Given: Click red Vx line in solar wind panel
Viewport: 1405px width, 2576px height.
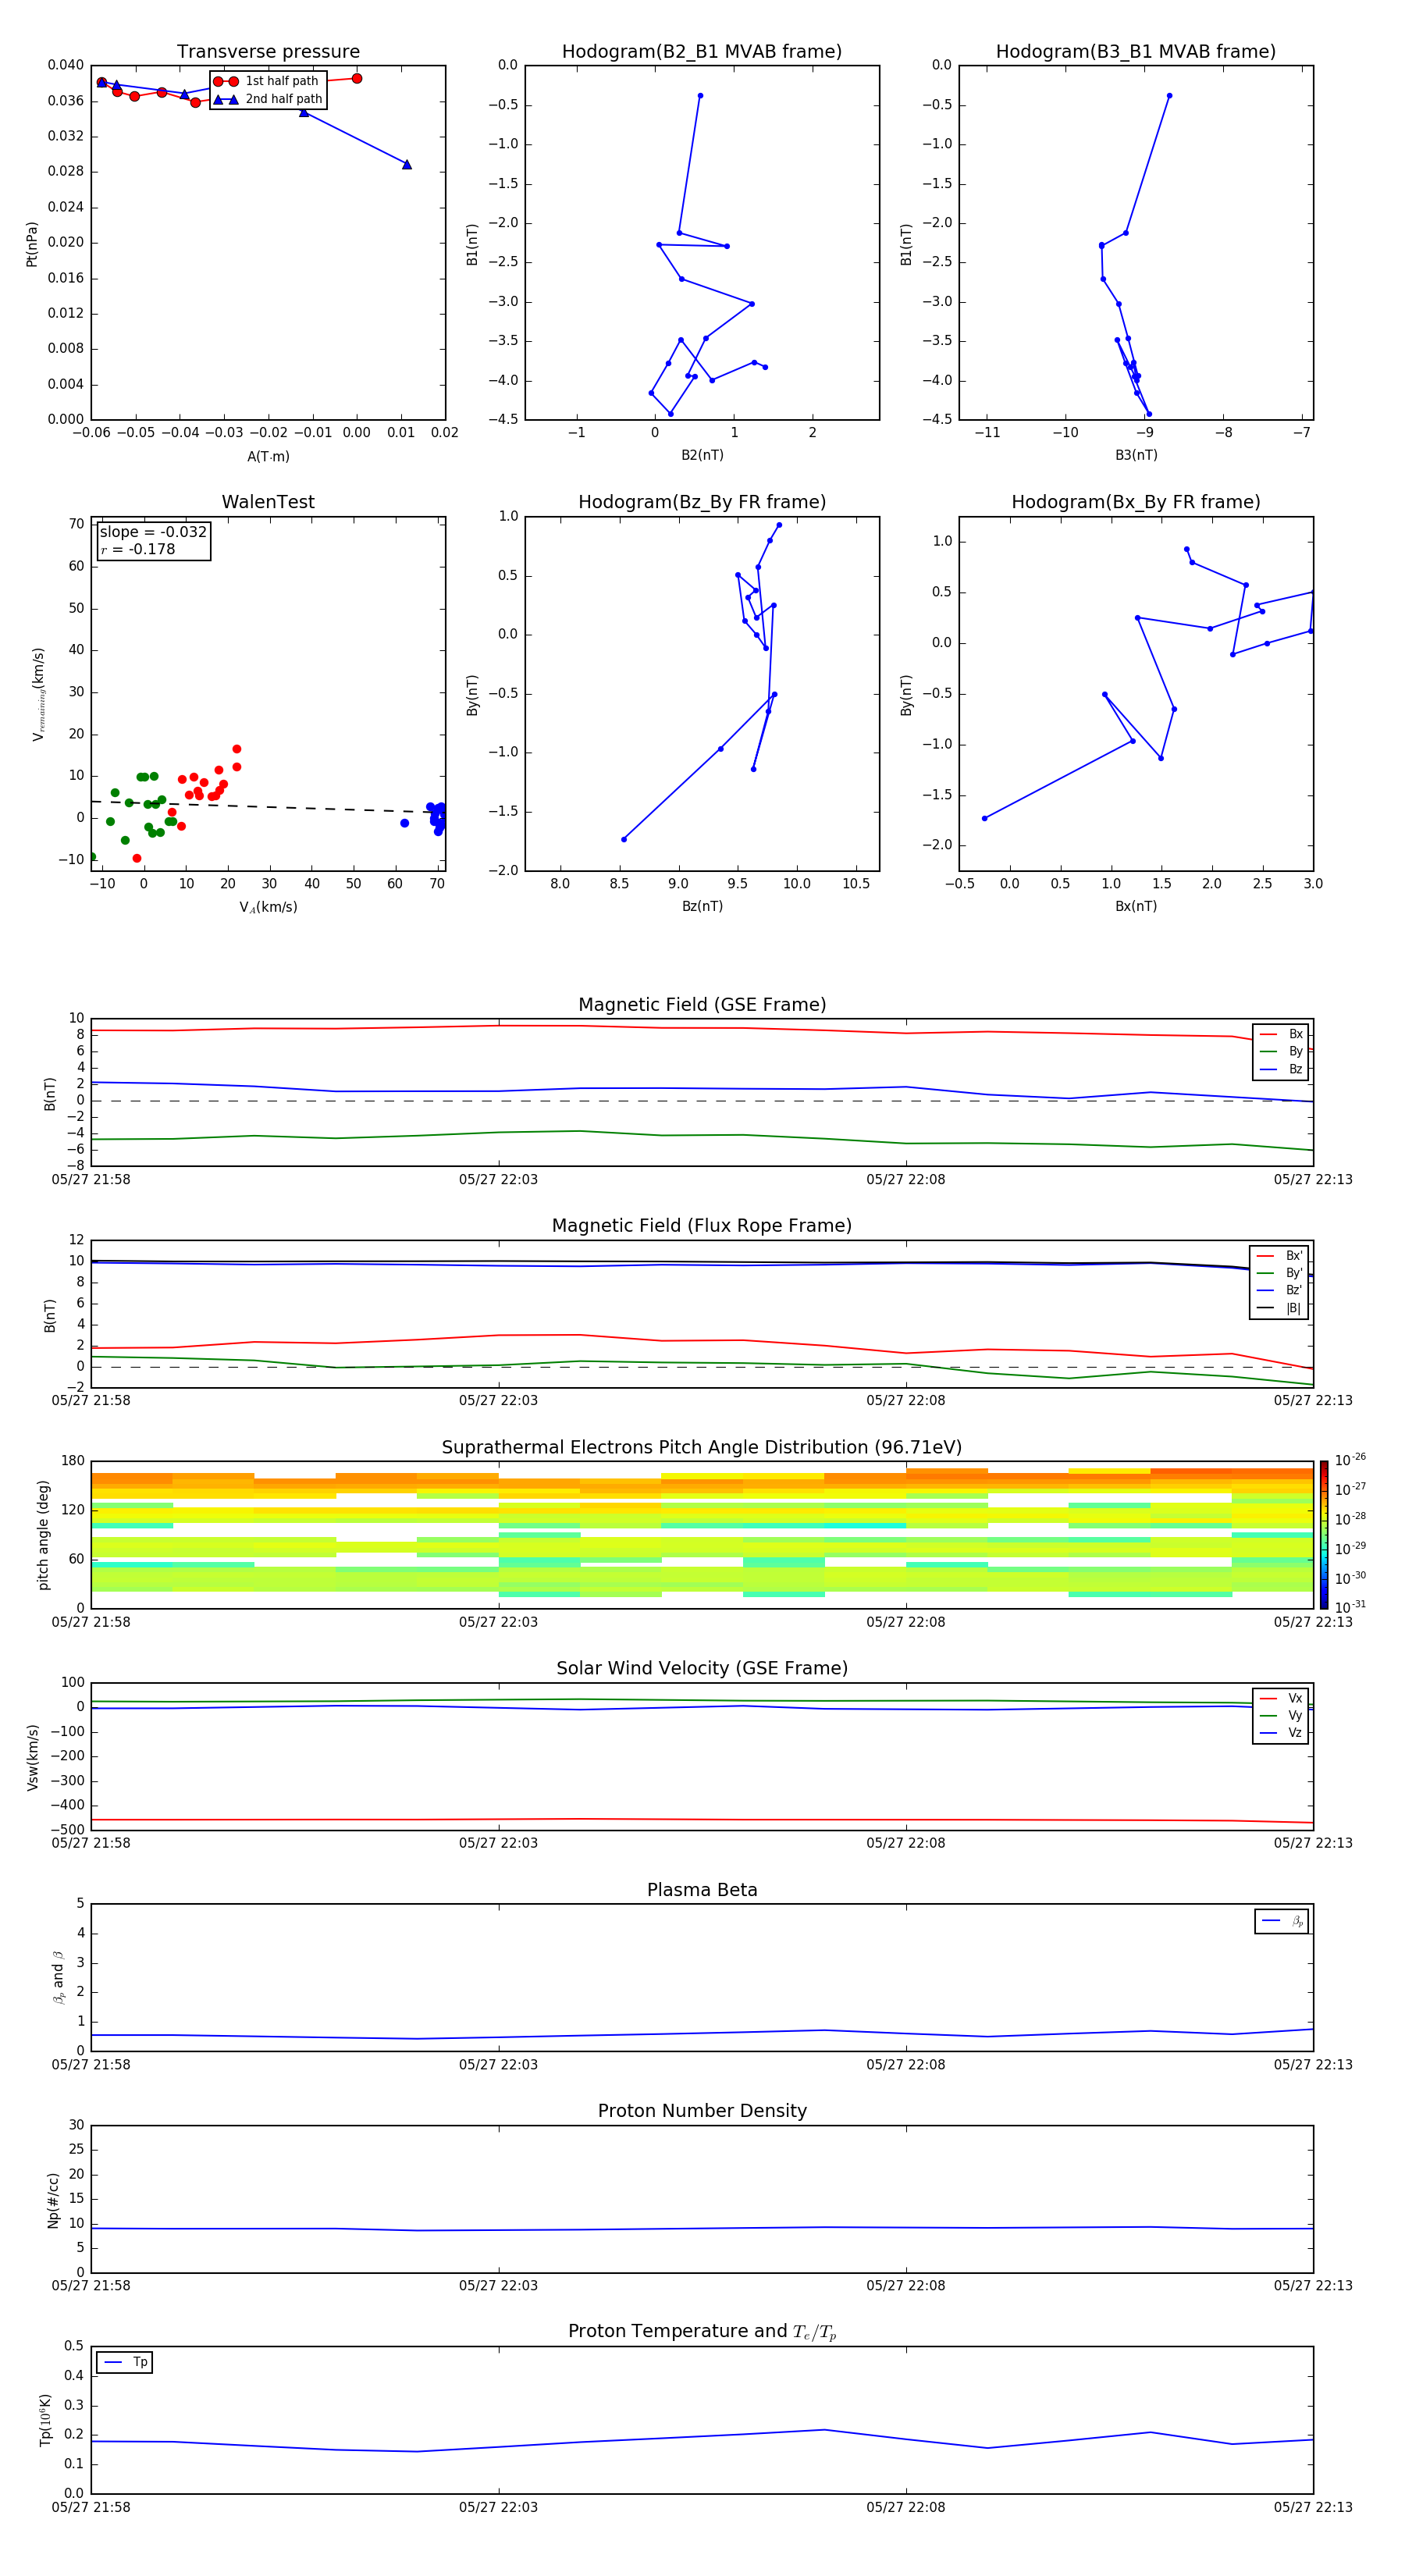Looking at the screenshot, I should (x=702, y=1819).
